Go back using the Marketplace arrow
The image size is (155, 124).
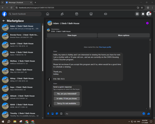pos(4,21)
